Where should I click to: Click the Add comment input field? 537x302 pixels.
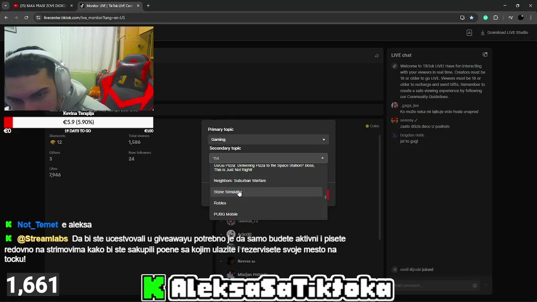[x=432, y=286]
